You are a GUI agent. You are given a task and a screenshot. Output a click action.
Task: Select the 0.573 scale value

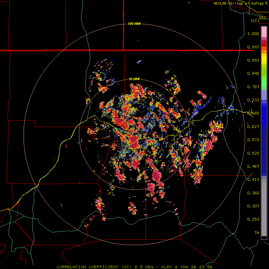click(x=253, y=140)
